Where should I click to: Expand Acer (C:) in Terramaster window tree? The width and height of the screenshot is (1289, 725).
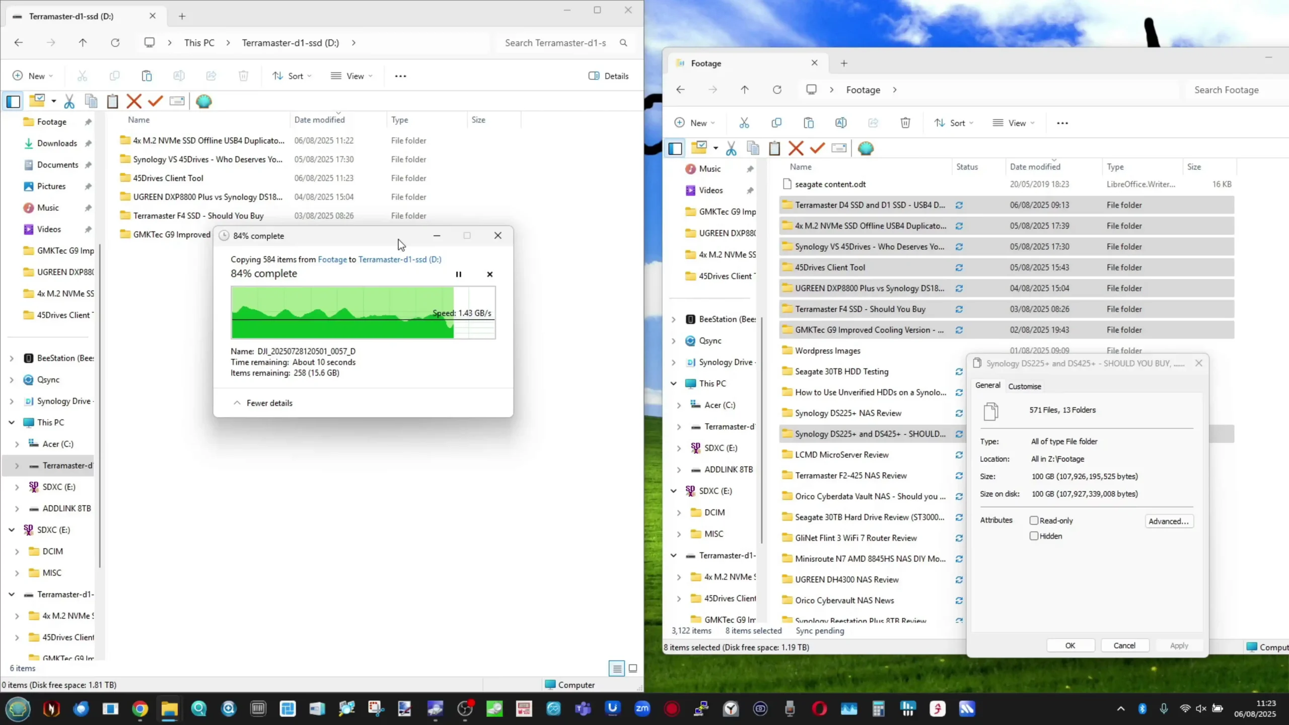17,444
